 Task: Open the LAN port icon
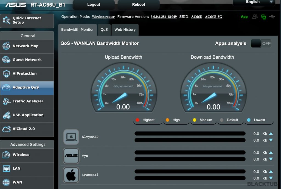7,168
